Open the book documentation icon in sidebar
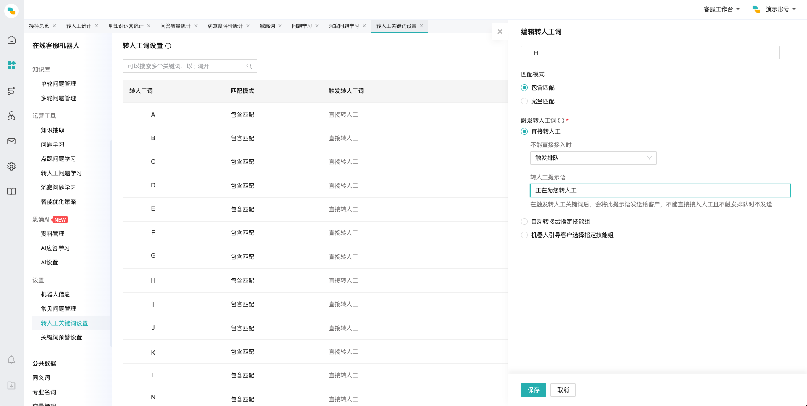807x406 pixels. click(x=11, y=192)
